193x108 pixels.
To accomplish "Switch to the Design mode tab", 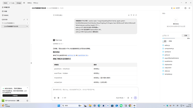I will [19, 3].
